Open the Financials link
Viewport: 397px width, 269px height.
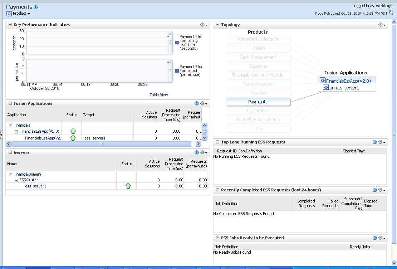tap(22, 125)
